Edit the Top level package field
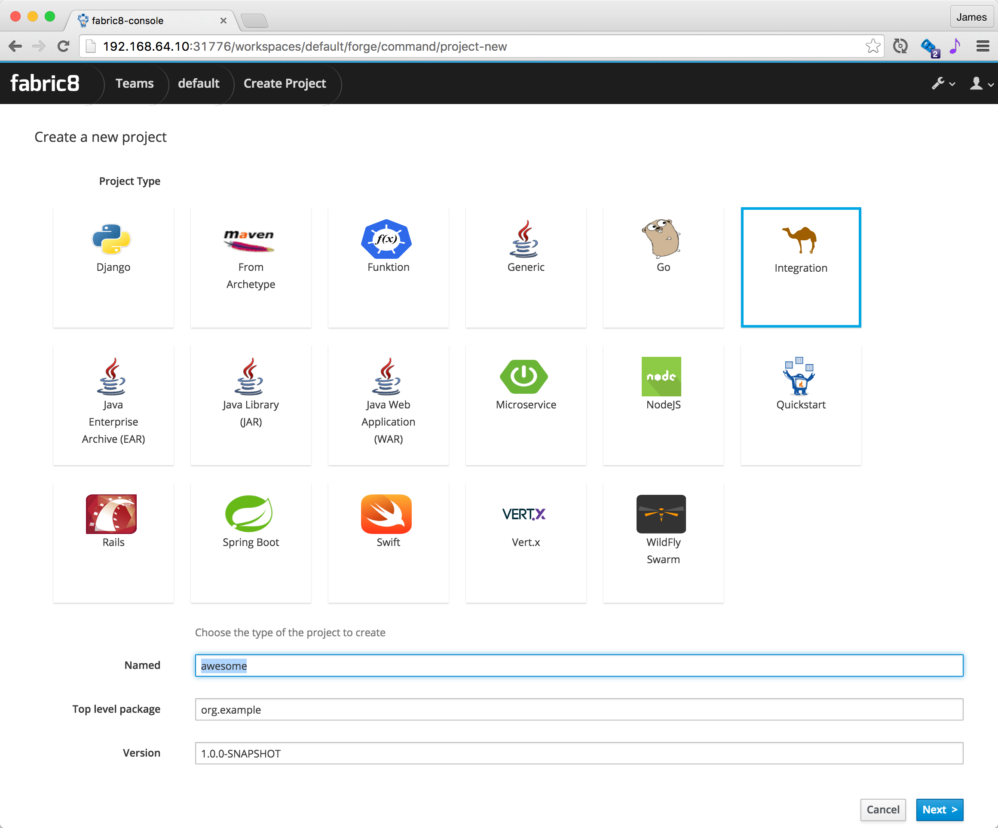 click(x=579, y=708)
